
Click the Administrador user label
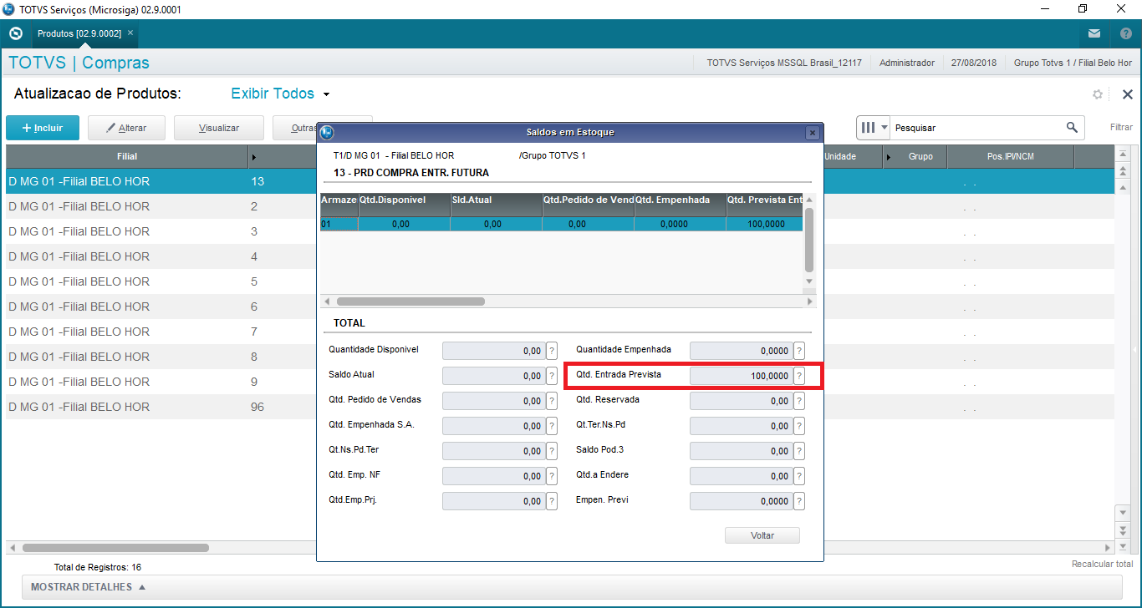tap(907, 63)
